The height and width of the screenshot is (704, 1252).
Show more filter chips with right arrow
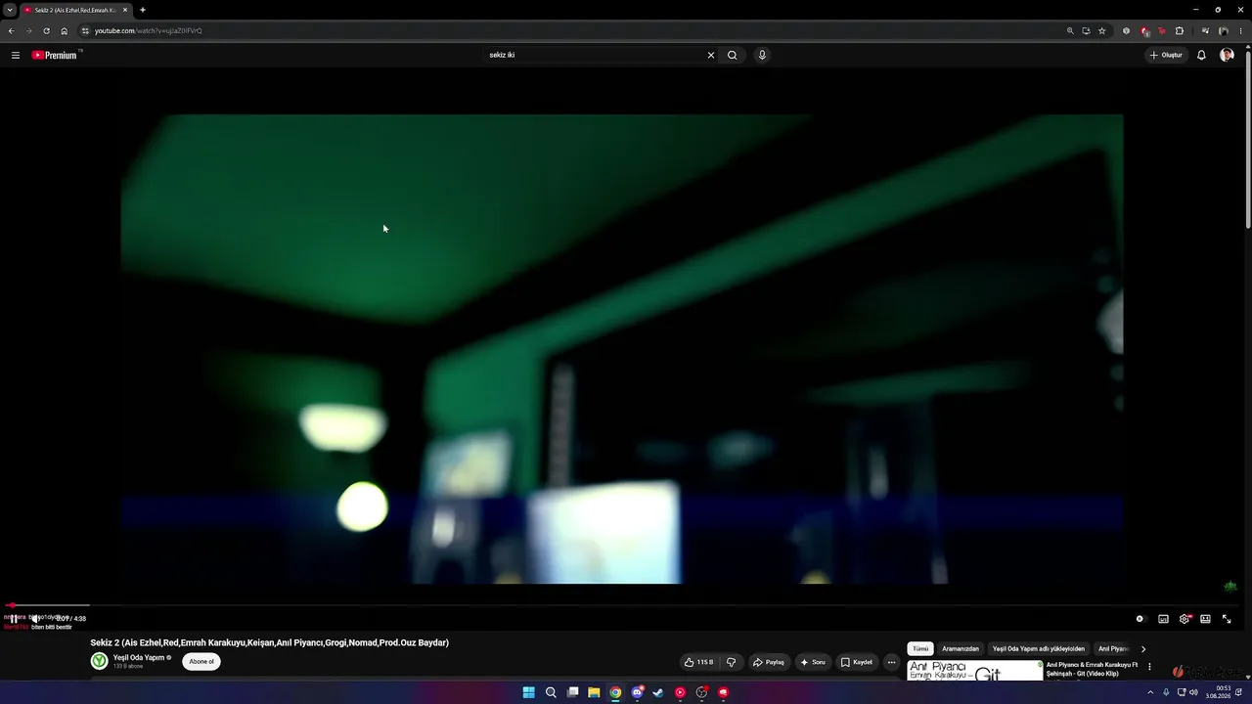[1143, 648]
